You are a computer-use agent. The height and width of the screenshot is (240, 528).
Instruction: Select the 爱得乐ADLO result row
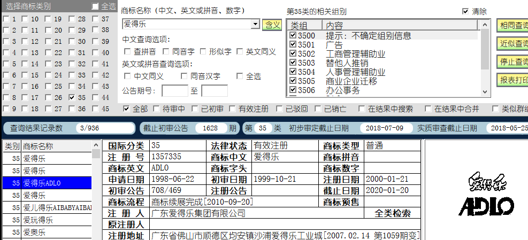coord(47,183)
